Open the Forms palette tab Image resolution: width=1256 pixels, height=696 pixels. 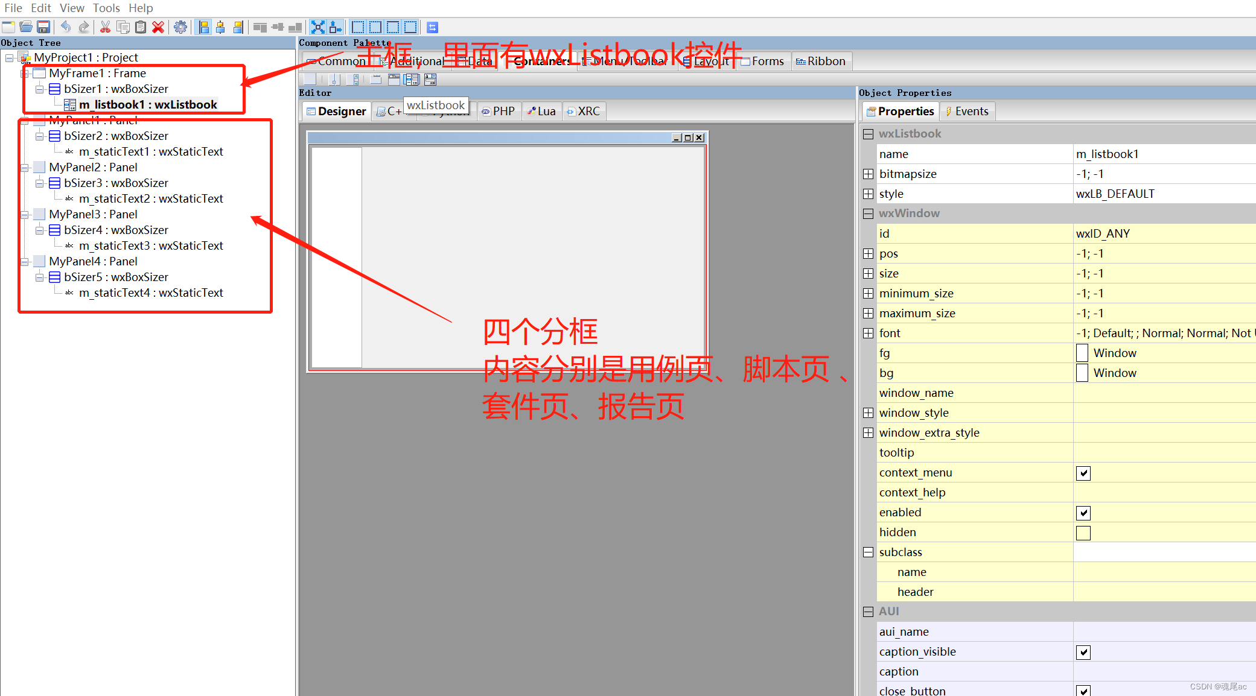[x=762, y=62]
